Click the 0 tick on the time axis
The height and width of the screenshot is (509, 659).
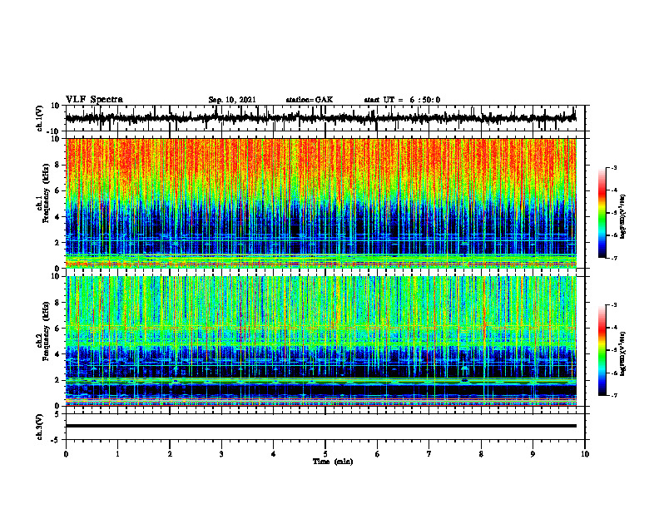click(66, 454)
